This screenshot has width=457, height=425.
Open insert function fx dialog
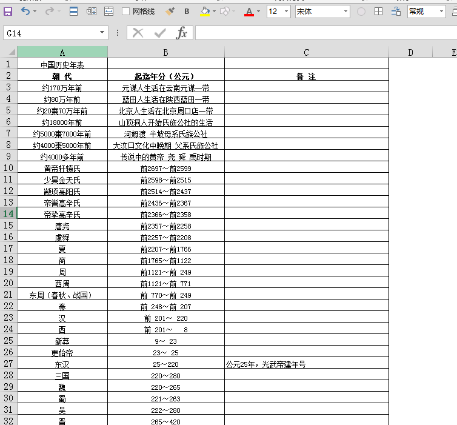181,33
